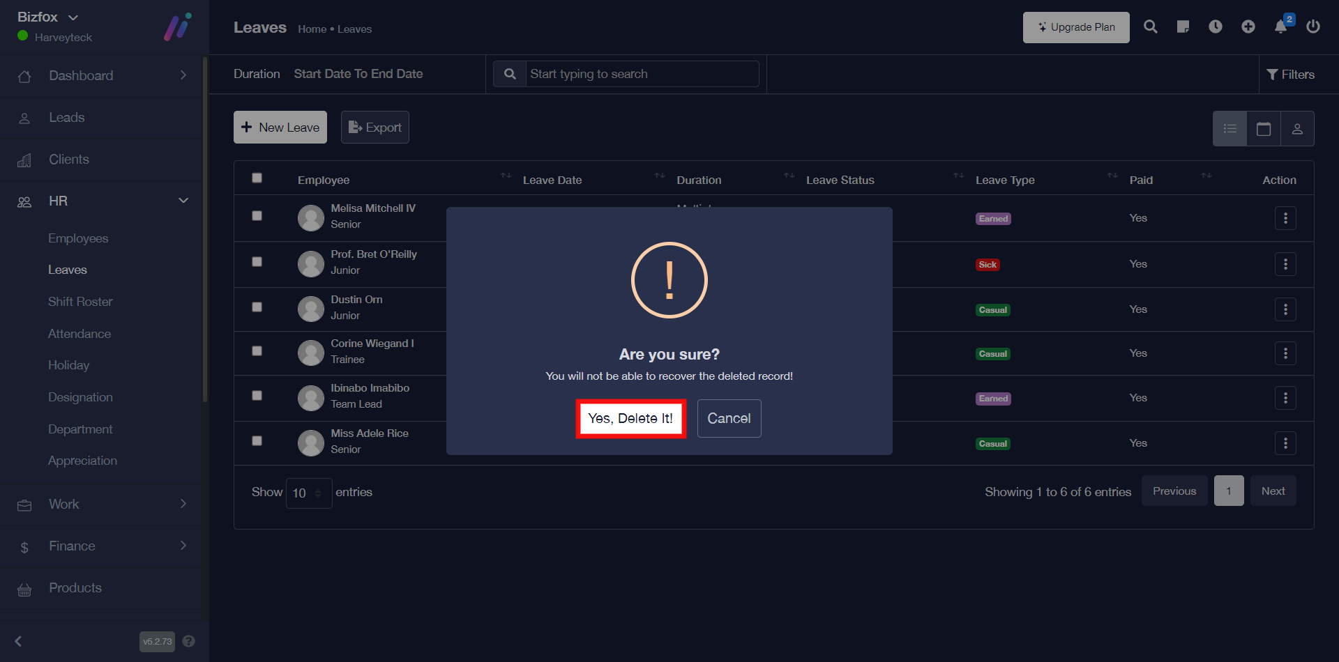The height and width of the screenshot is (662, 1339).
Task: Click the Start typing to search field
Action: [642, 74]
